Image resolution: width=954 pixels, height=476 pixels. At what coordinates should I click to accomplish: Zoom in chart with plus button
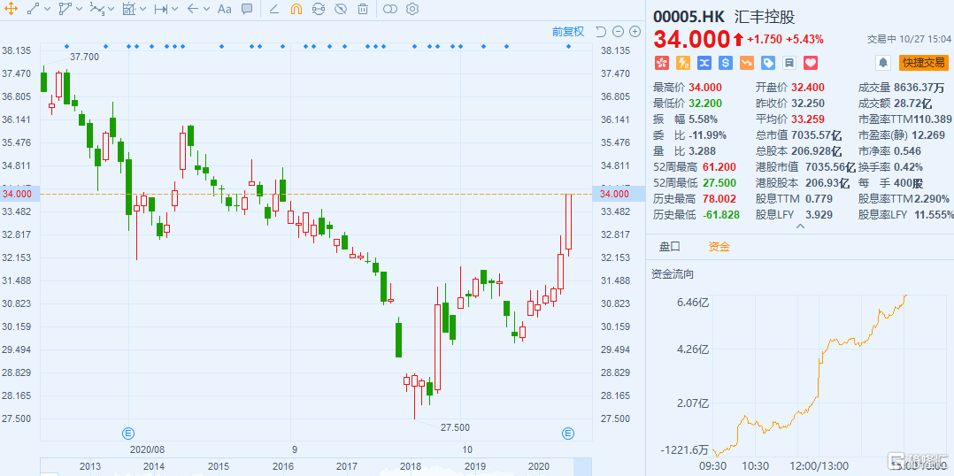click(635, 32)
